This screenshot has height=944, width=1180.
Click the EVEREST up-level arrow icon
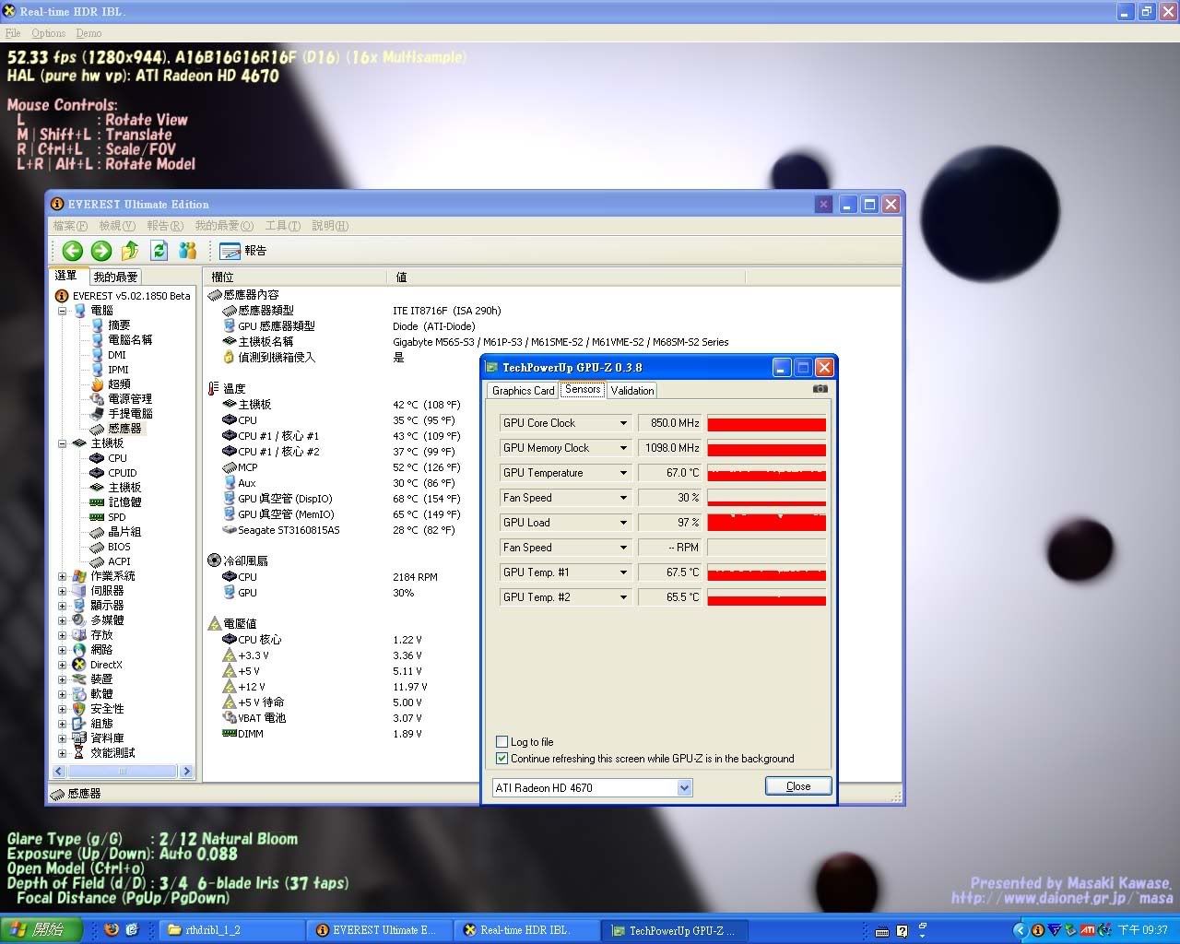pyautogui.click(x=130, y=251)
